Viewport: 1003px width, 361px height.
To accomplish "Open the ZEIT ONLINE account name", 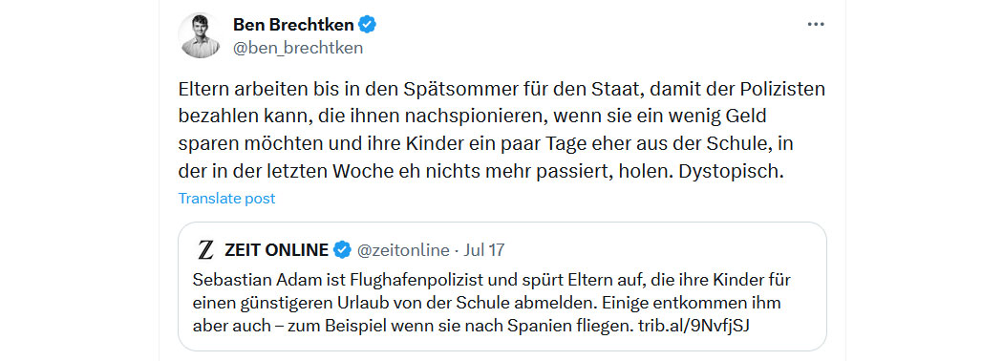I will (x=276, y=250).
